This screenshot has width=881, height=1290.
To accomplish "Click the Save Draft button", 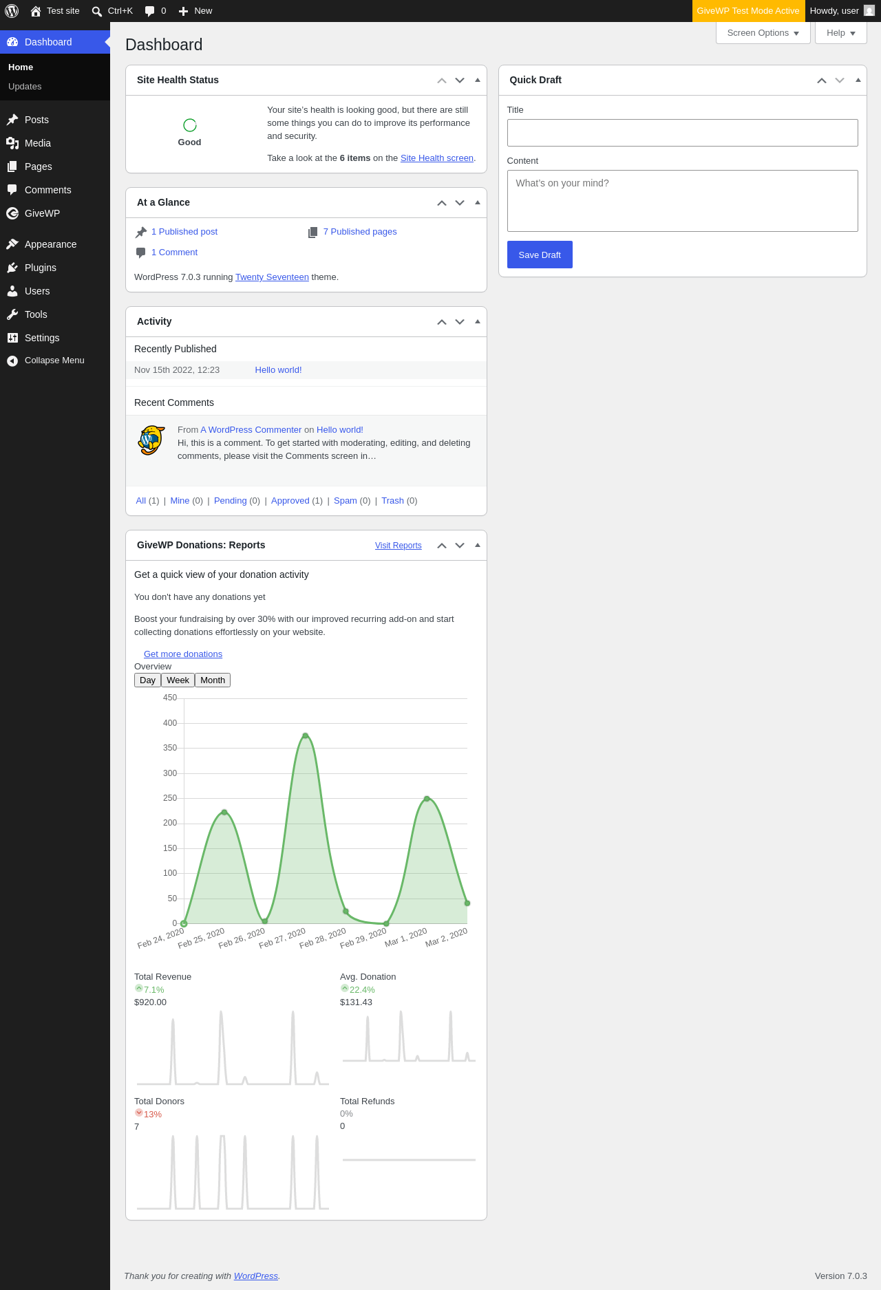I will (540, 255).
